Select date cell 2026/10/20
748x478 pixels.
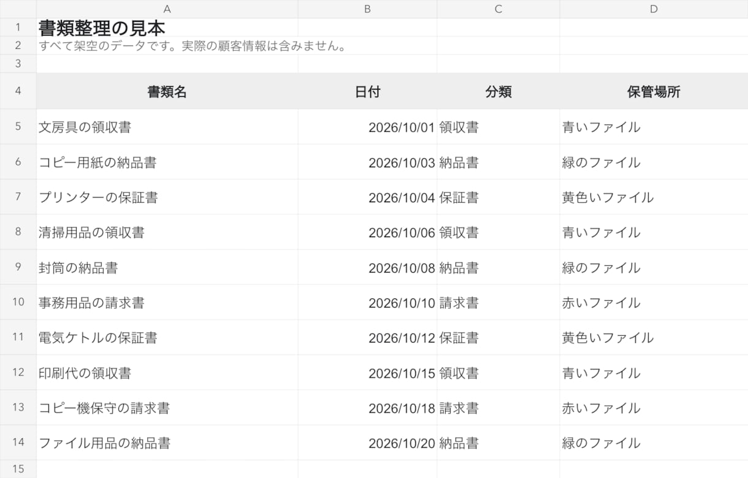click(367, 442)
